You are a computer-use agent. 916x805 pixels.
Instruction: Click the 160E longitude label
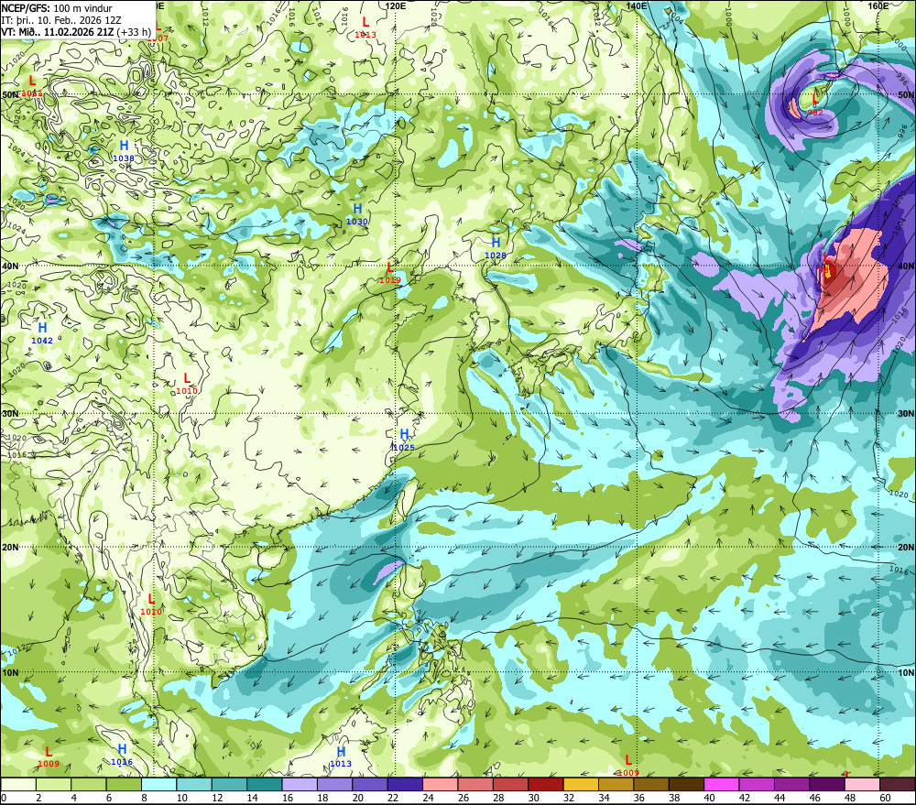(x=878, y=5)
